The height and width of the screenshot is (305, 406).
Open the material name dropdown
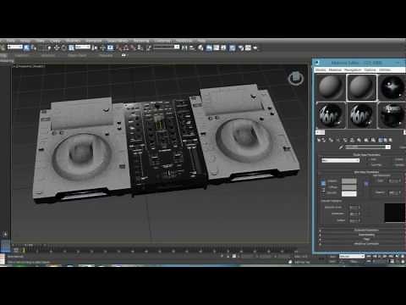tap(368, 147)
